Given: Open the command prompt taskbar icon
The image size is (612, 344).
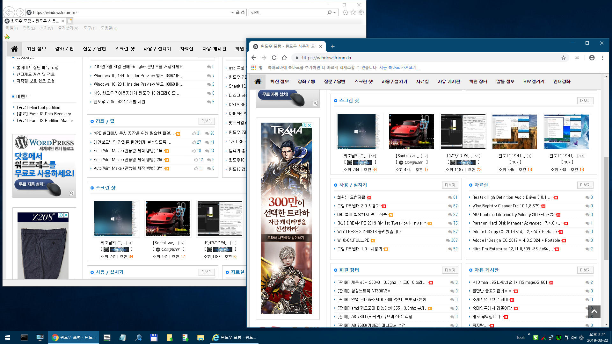Looking at the screenshot, I should tap(24, 337).
